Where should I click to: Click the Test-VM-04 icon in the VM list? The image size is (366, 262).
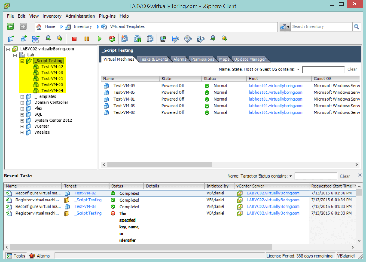coord(106,86)
